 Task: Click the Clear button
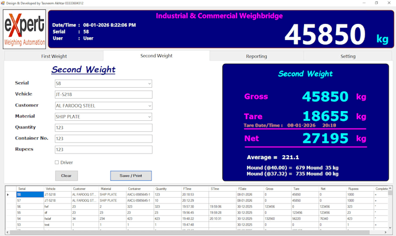coord(66,176)
